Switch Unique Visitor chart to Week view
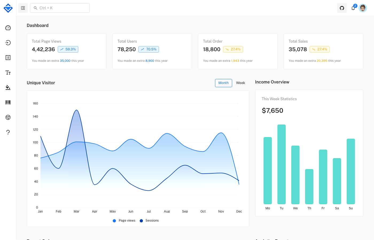 240,83
